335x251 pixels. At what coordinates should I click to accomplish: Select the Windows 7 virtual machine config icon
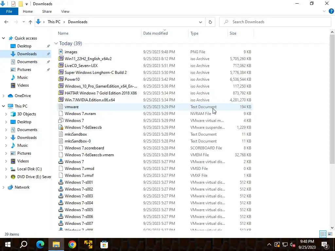pos(61,120)
